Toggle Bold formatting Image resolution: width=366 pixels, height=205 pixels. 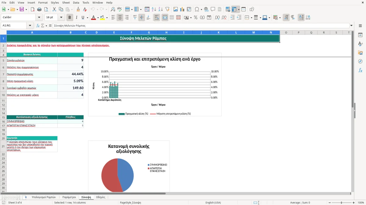pos(70,18)
